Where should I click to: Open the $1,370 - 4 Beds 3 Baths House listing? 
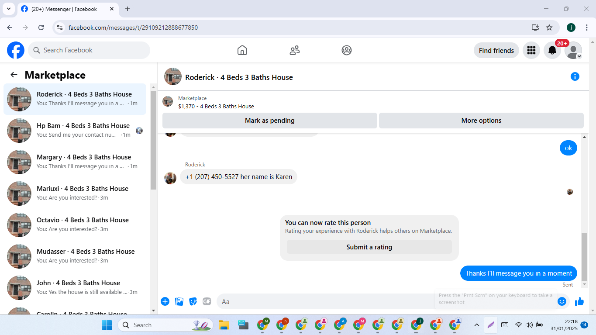click(x=216, y=106)
